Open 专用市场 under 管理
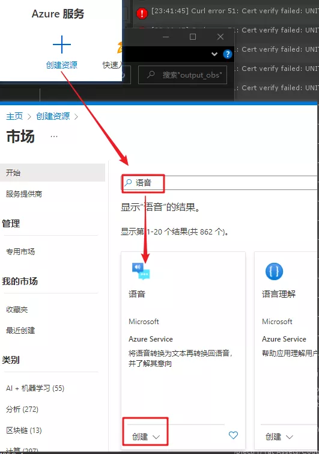This screenshot has height=454, width=319. (x=20, y=251)
